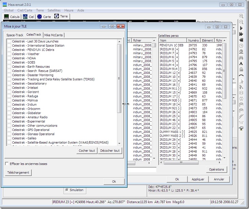Toggle Effacer les anciennes bases checkbox
The image size is (249, 209).
(x=7, y=164)
